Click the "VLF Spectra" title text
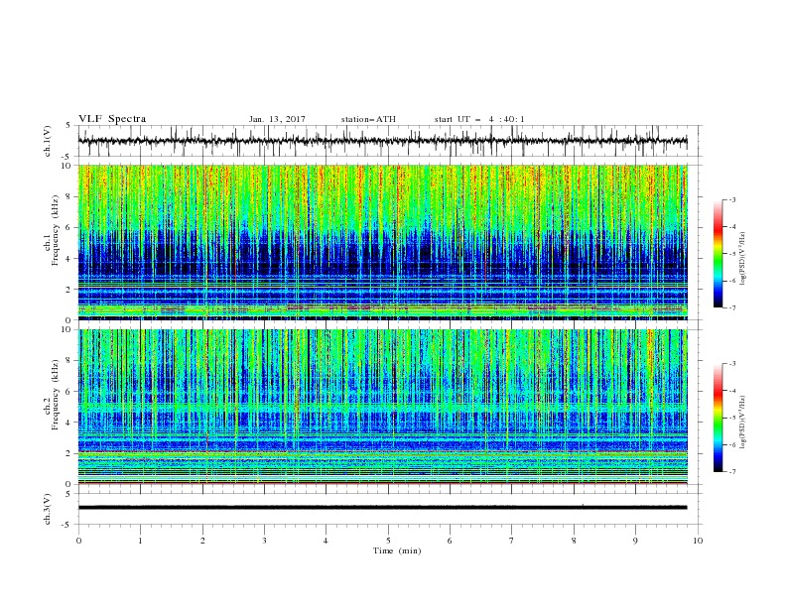 [x=112, y=119]
